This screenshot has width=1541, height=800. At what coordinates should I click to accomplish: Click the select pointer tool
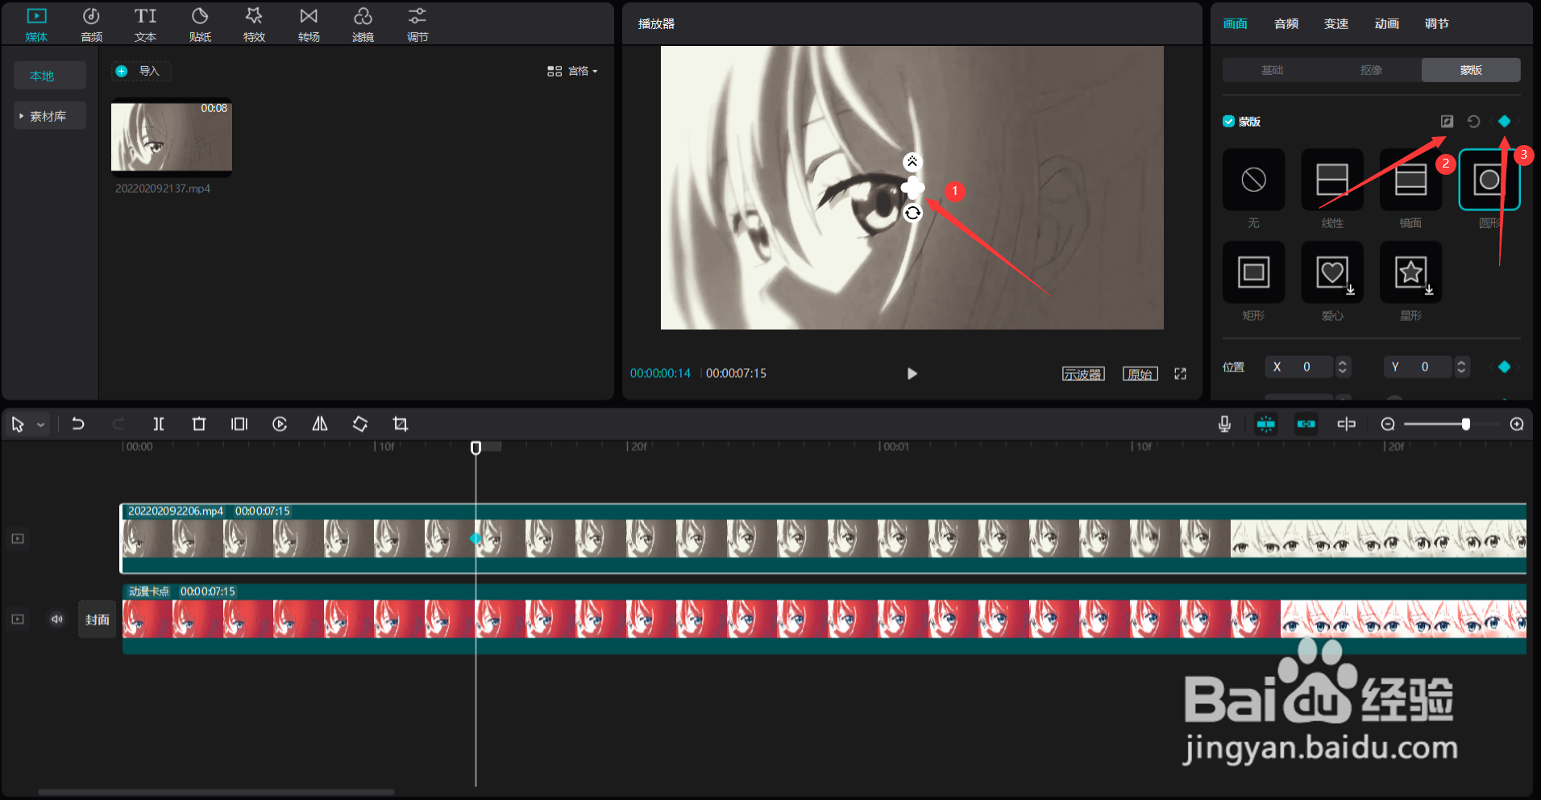click(18, 425)
